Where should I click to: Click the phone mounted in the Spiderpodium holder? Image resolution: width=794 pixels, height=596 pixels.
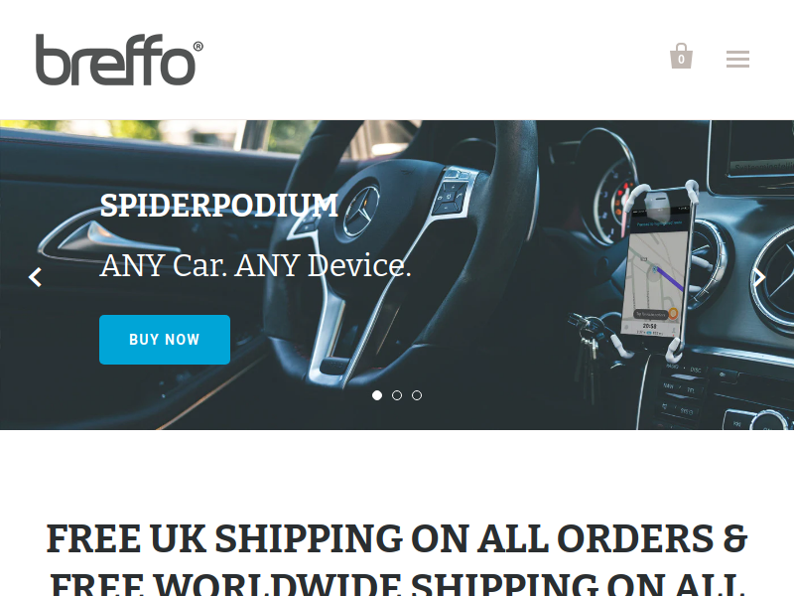(x=657, y=268)
